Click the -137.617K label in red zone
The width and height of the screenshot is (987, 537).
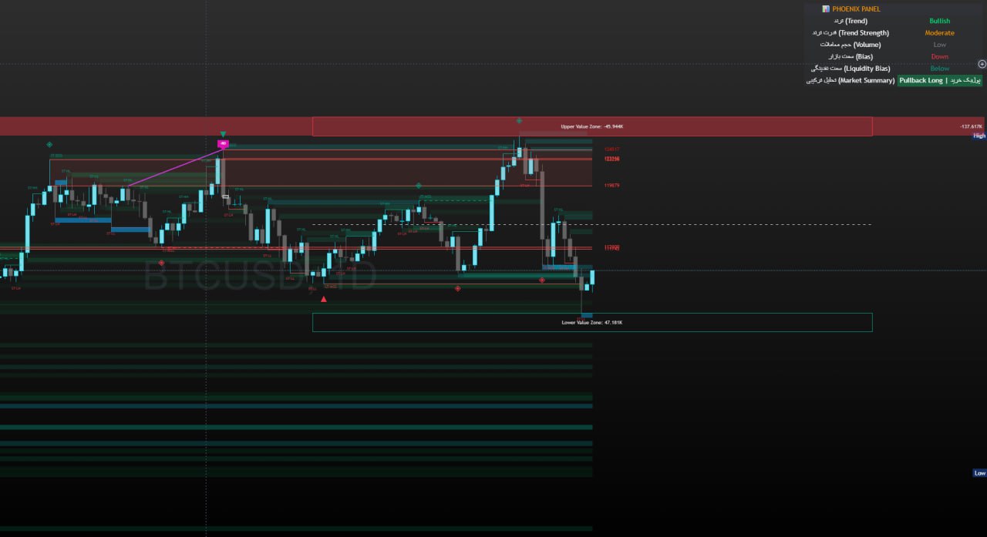pyautogui.click(x=971, y=126)
